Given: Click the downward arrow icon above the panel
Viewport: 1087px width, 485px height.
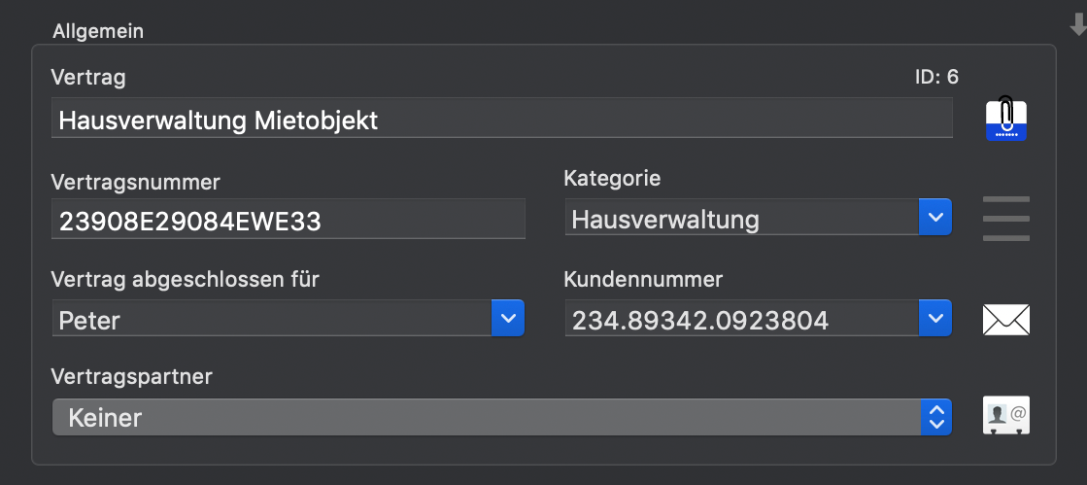Looking at the screenshot, I should coord(1078,25).
